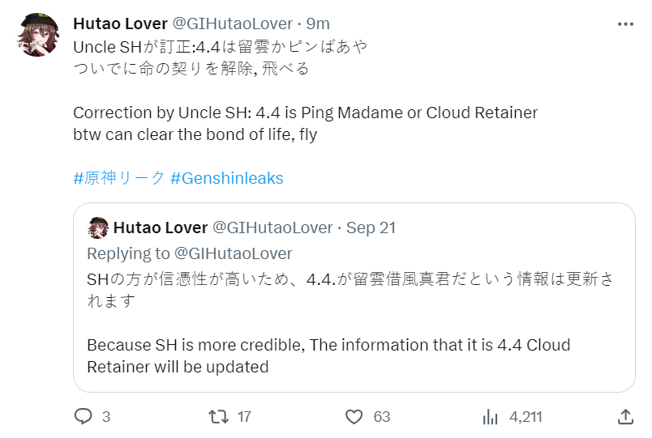The image size is (652, 438).
Task: Click @GIHutaoLover in the 'Replying to' line
Action: (234, 253)
